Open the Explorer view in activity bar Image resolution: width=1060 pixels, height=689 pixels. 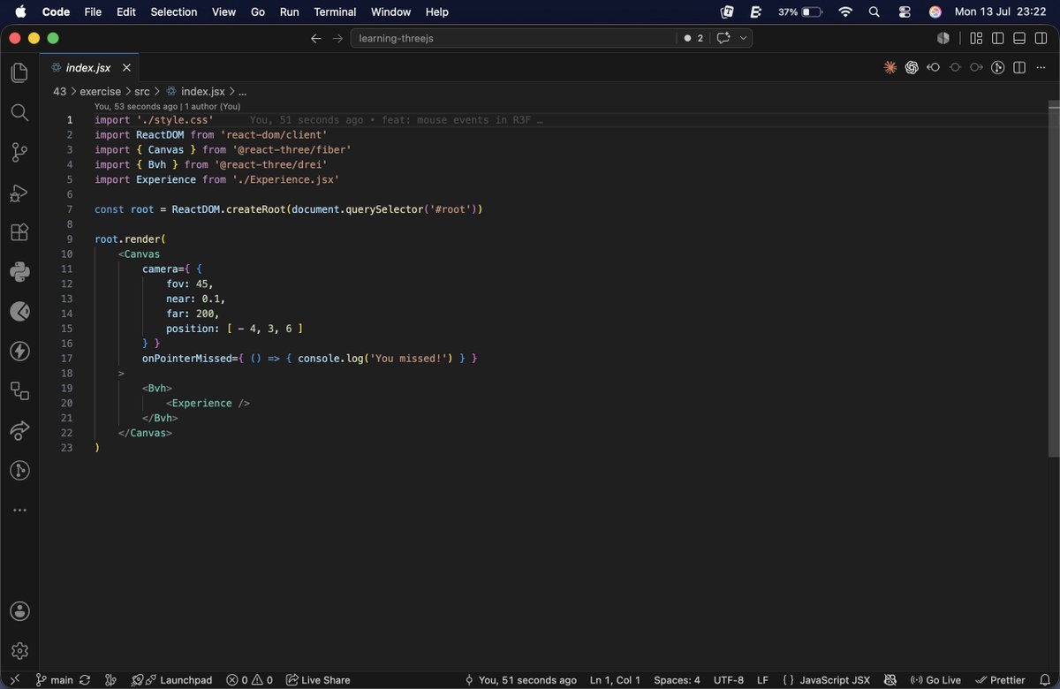(19, 72)
